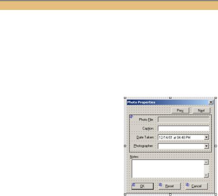Click the Cancel button
This screenshot has height=196, width=218.
click(196, 186)
